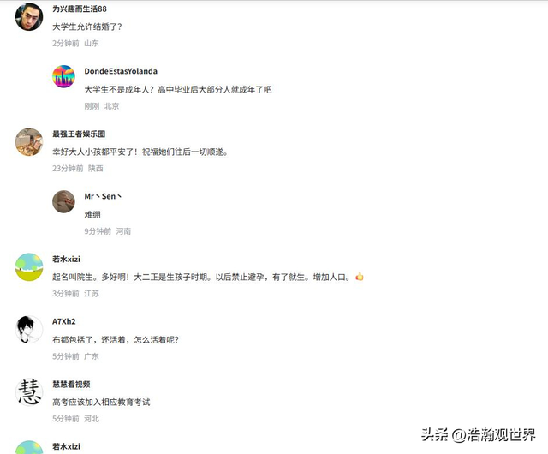This screenshot has height=454, width=548.
Task: Open 为兴趣而生活88's profile avatar
Action: coord(29,16)
